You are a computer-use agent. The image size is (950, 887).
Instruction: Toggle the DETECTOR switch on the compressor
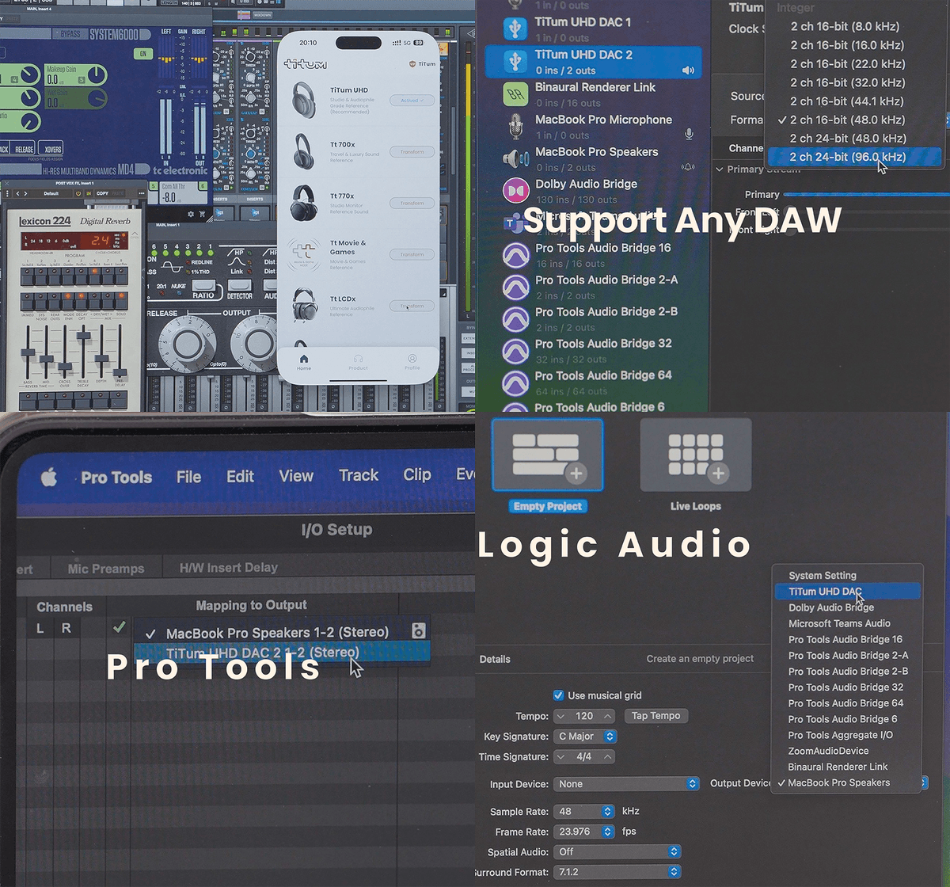[x=239, y=286]
